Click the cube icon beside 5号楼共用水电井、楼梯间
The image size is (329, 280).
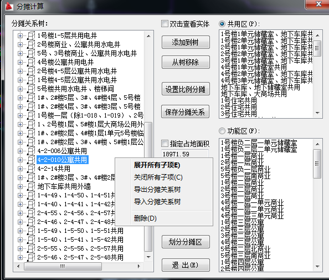(31, 89)
